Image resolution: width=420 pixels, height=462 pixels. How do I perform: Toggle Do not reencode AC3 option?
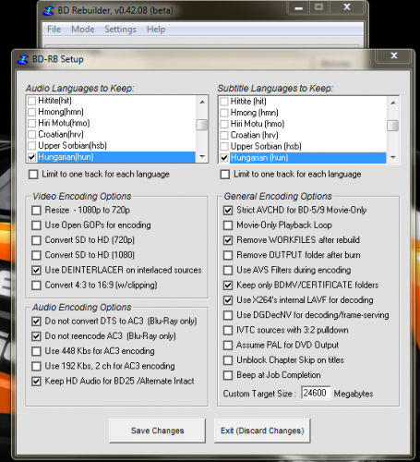[x=36, y=336]
